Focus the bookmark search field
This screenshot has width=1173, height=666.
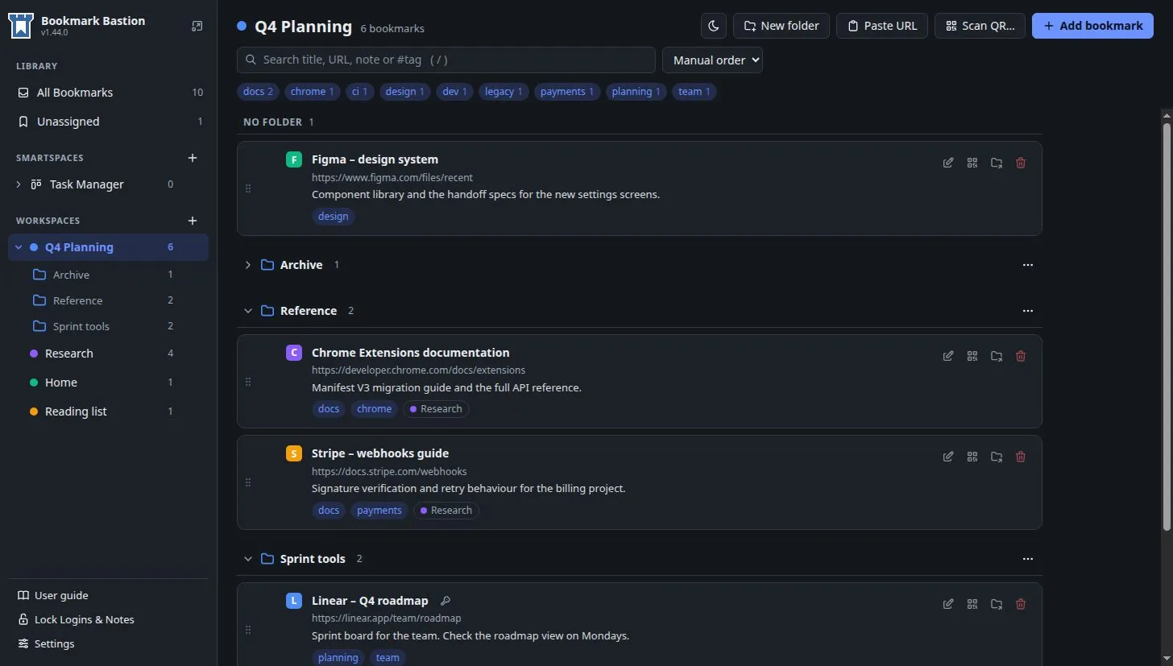point(446,60)
